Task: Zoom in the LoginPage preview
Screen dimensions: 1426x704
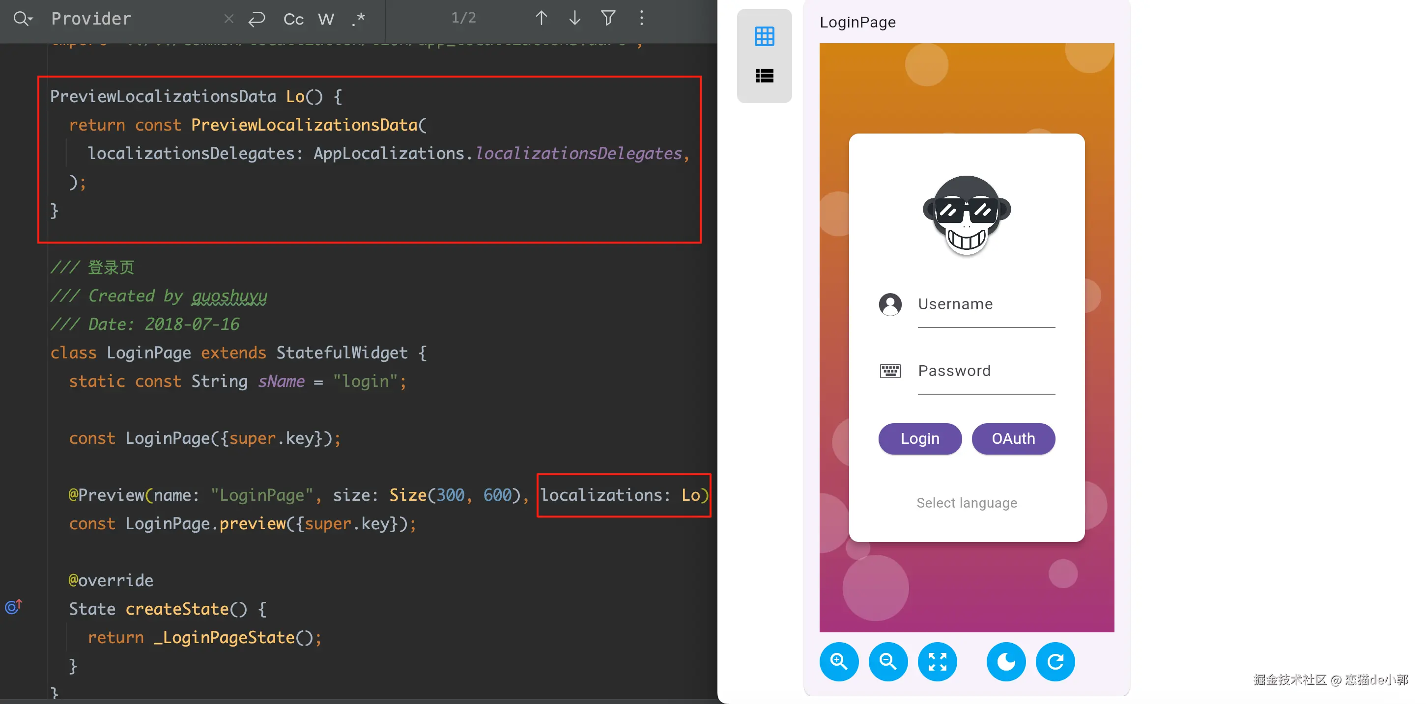Action: pos(839,661)
